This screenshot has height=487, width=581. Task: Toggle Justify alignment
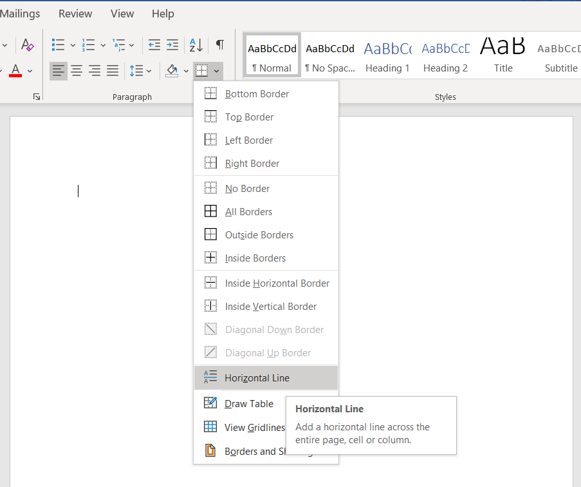[113, 71]
